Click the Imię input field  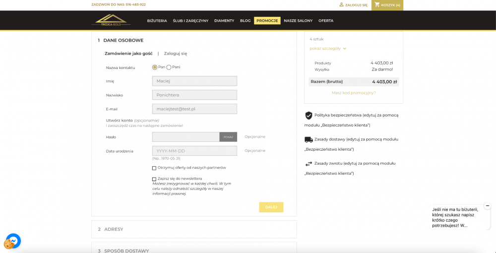coord(194,81)
